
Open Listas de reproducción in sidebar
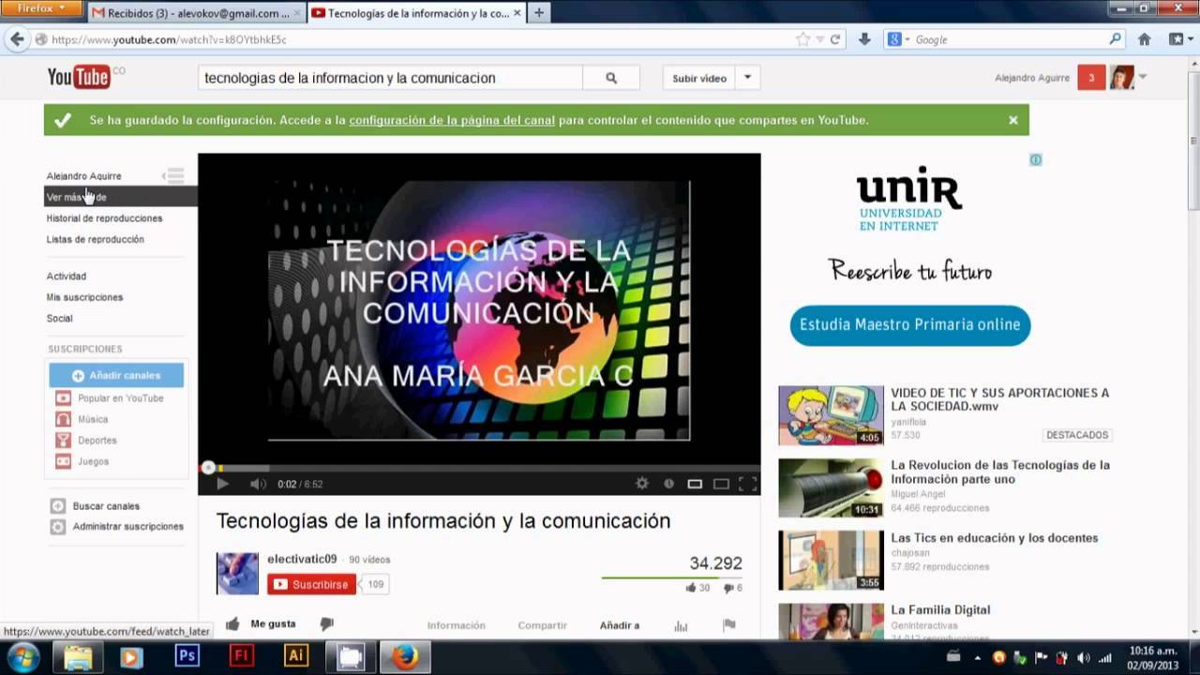[96, 239]
